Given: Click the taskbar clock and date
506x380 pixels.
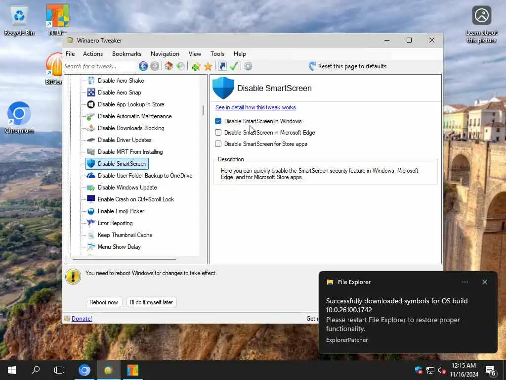Looking at the screenshot, I should (x=464, y=370).
